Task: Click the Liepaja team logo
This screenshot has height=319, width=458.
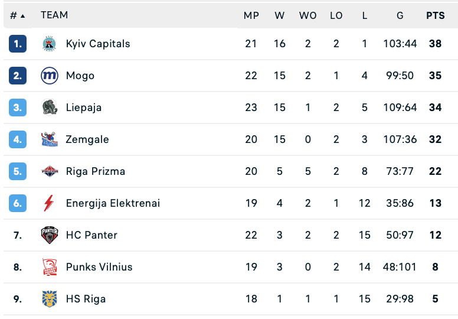Action: coord(50,108)
